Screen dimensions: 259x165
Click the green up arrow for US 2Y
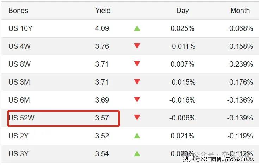tap(137, 136)
